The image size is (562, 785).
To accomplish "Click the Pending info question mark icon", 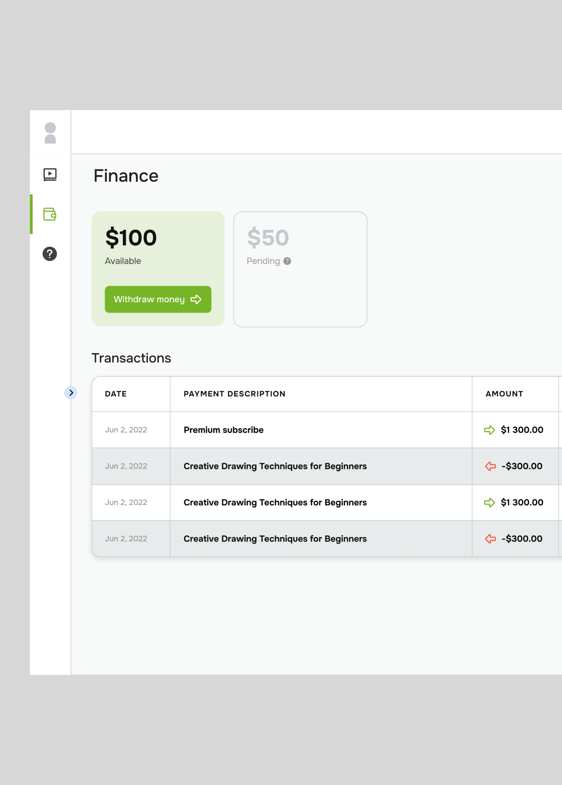I will (x=287, y=261).
